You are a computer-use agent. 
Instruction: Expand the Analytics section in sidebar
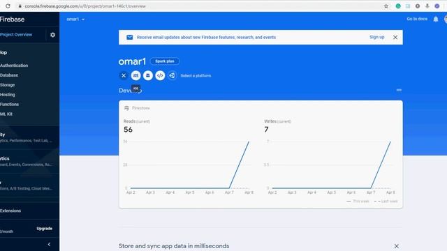pos(29,161)
